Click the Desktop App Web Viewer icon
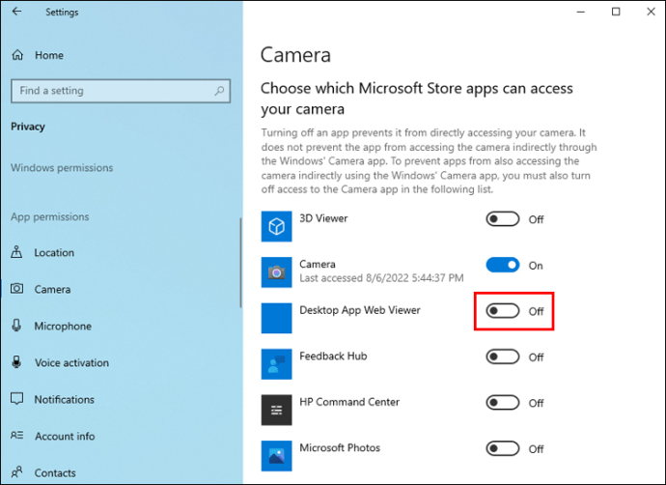666x485 pixels. 276,318
